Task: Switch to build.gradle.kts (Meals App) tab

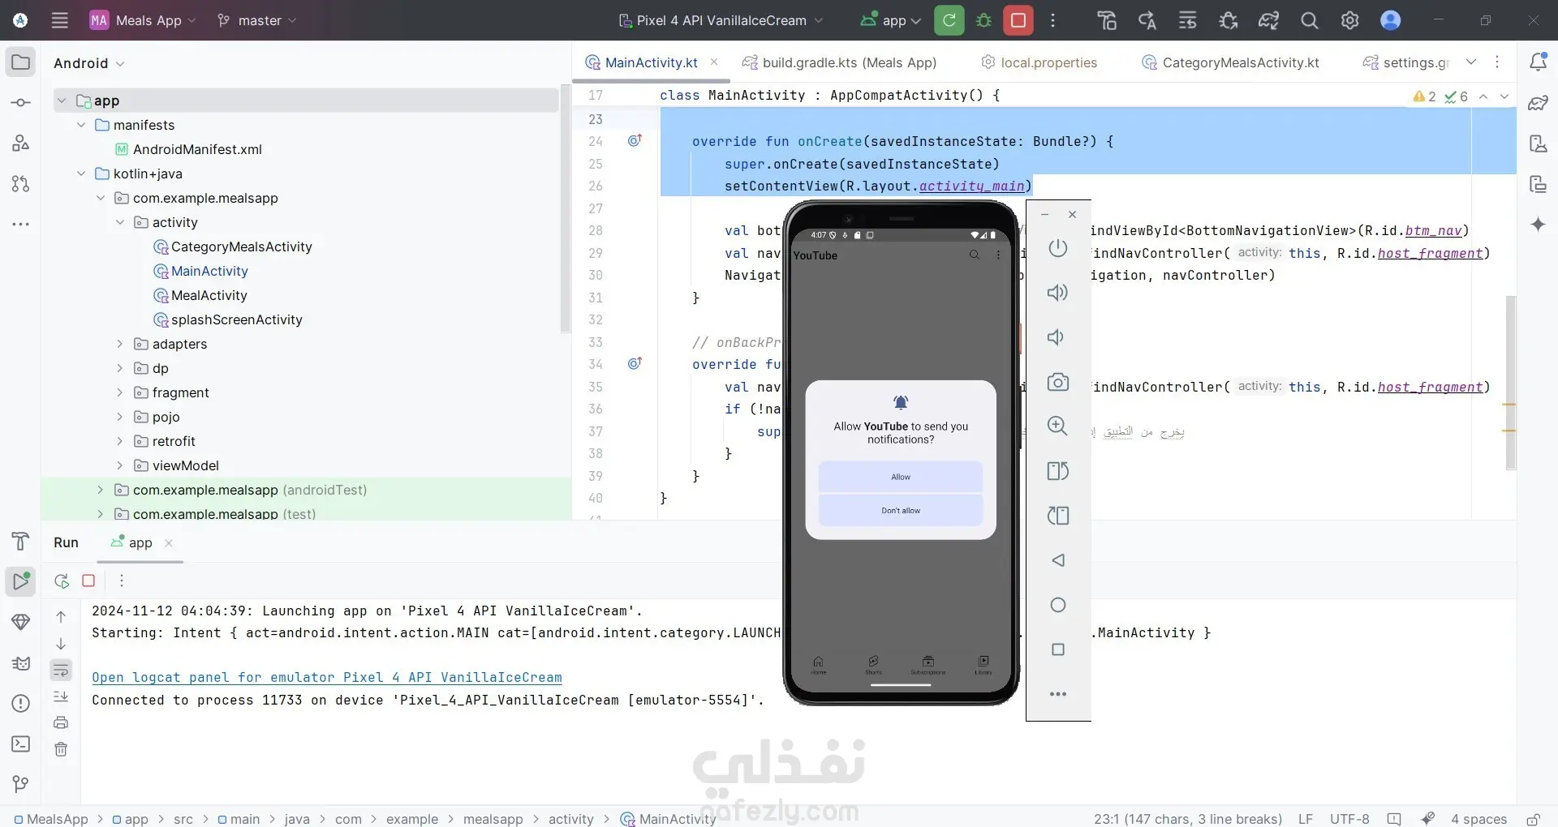Action: coord(840,62)
